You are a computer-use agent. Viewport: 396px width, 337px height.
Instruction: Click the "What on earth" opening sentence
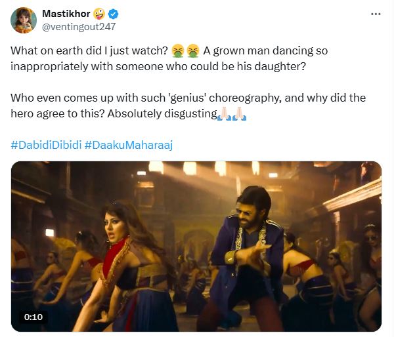[x=89, y=50]
